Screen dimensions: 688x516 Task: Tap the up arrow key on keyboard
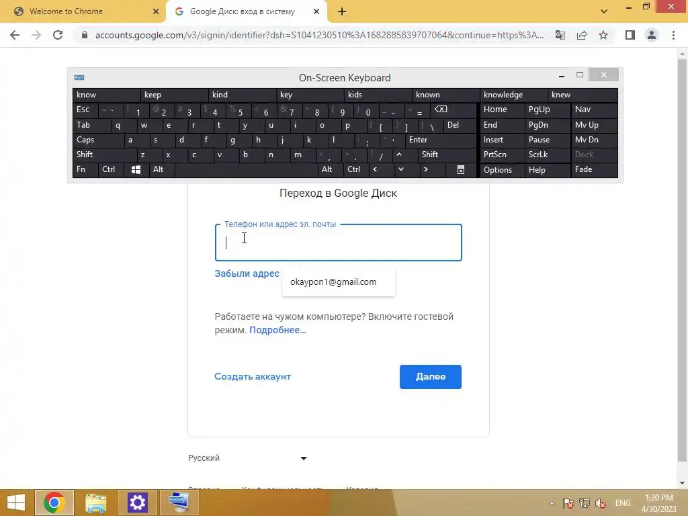(x=399, y=155)
